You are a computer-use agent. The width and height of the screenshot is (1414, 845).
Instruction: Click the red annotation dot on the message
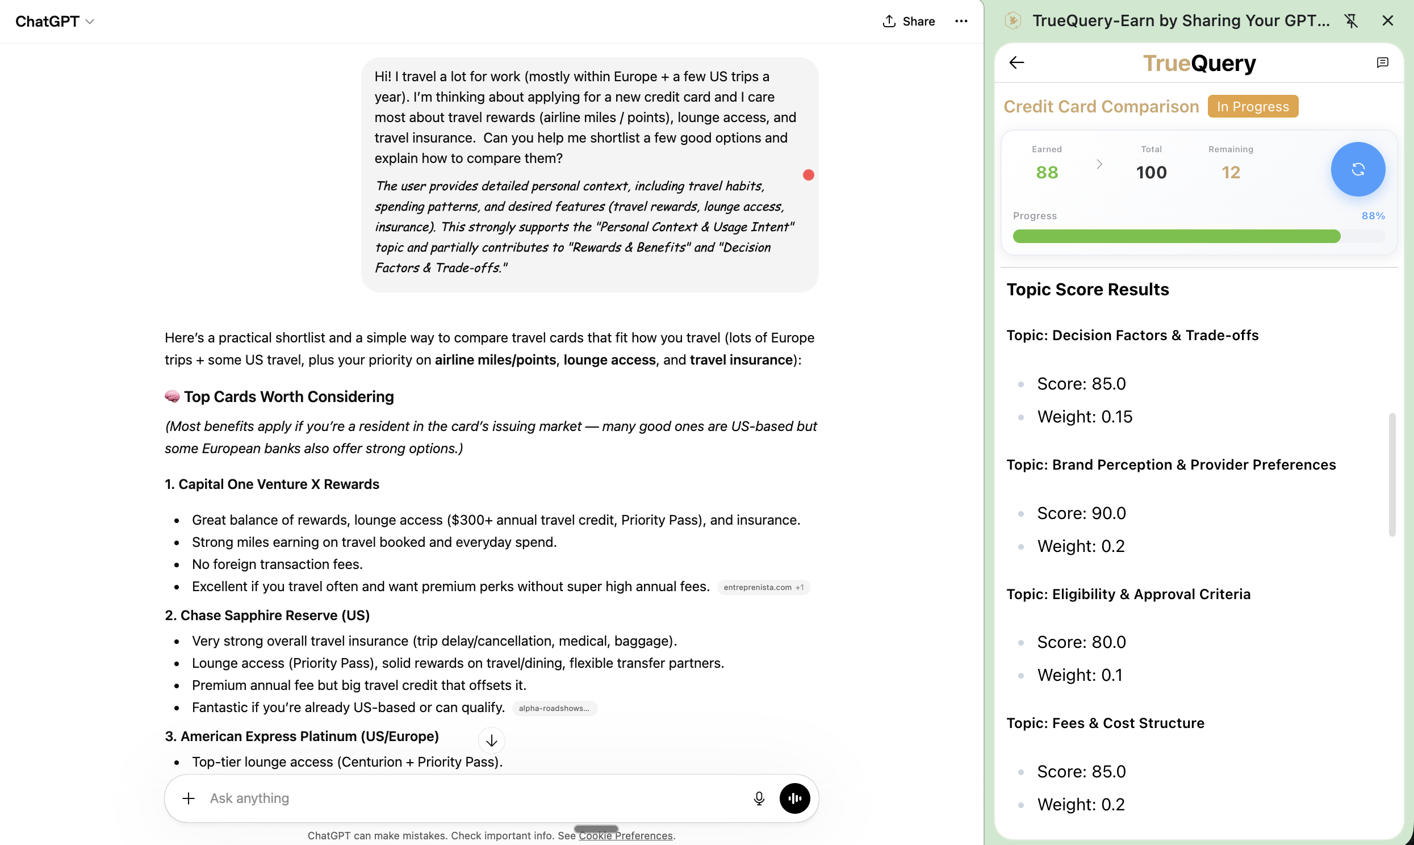[x=808, y=174]
